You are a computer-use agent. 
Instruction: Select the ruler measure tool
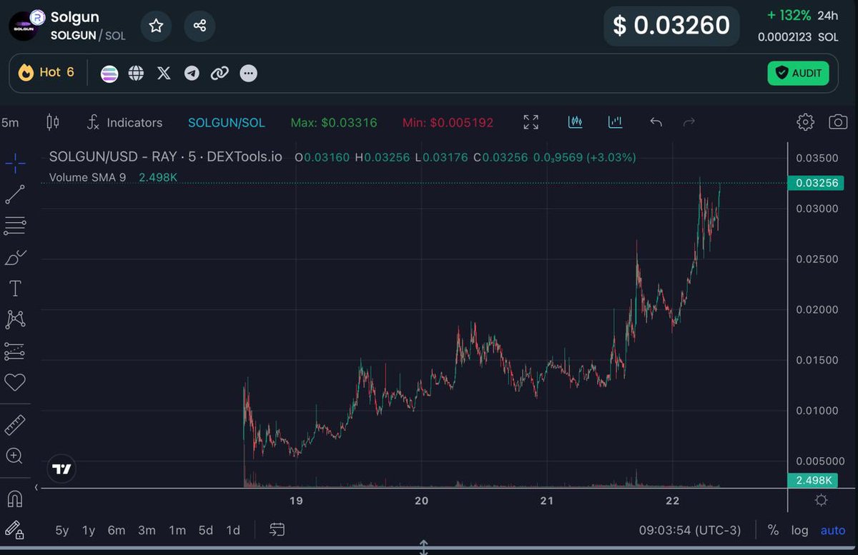click(x=15, y=425)
